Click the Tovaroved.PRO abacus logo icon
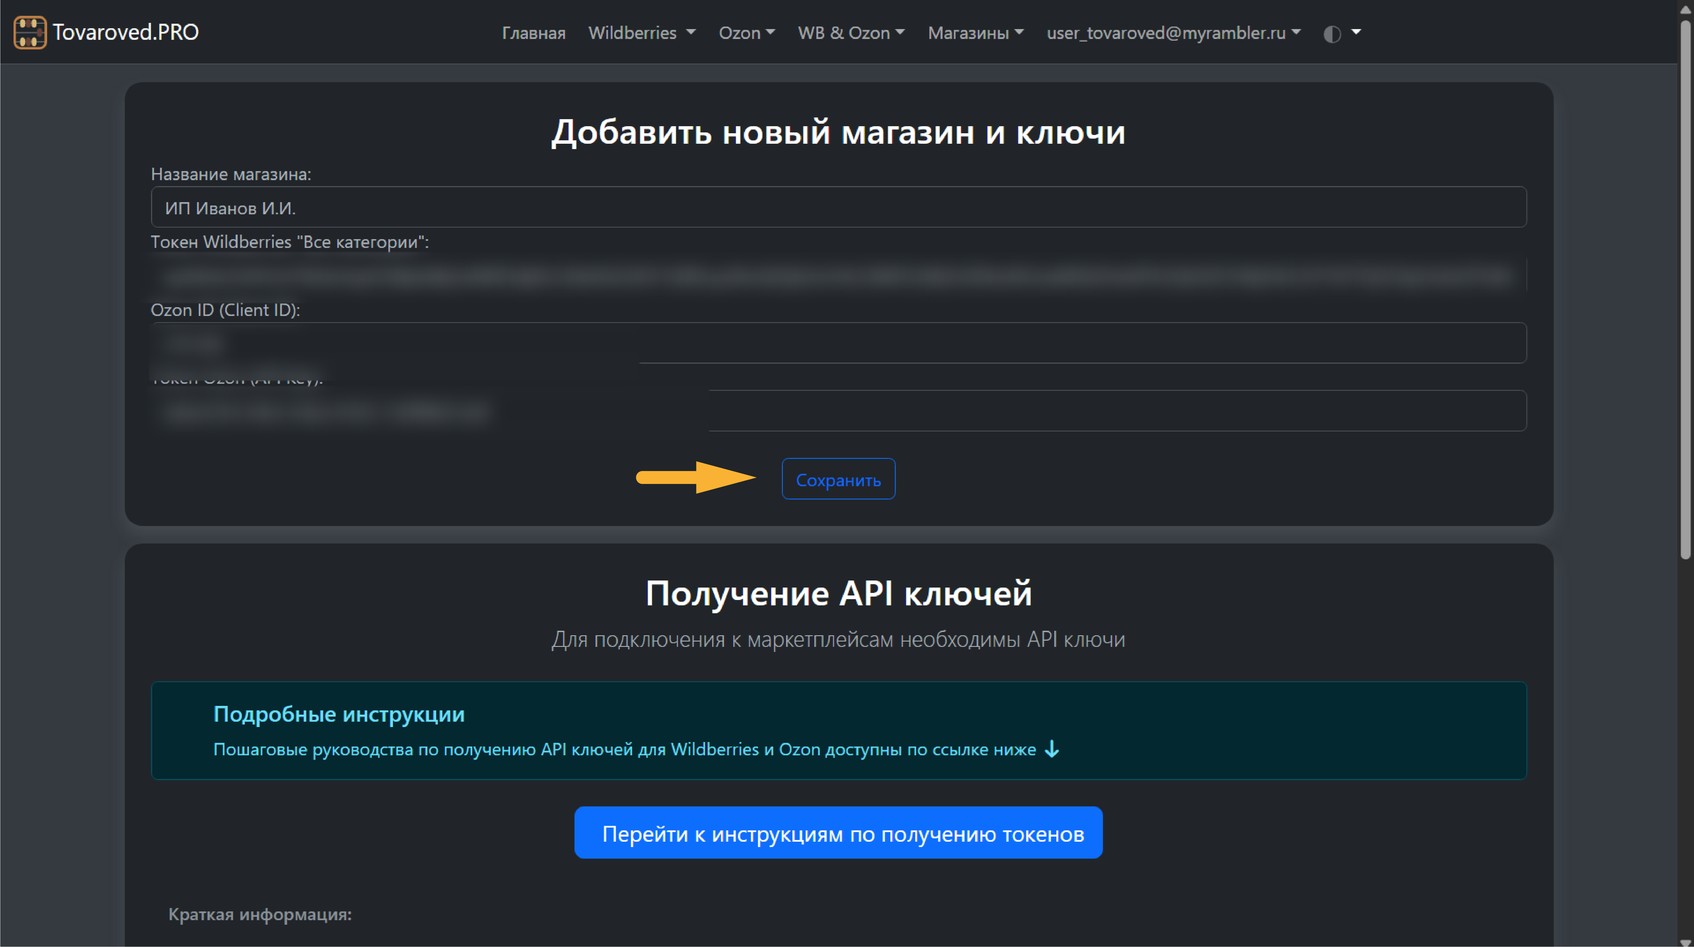Viewport: 1694px width, 947px height. click(x=30, y=32)
